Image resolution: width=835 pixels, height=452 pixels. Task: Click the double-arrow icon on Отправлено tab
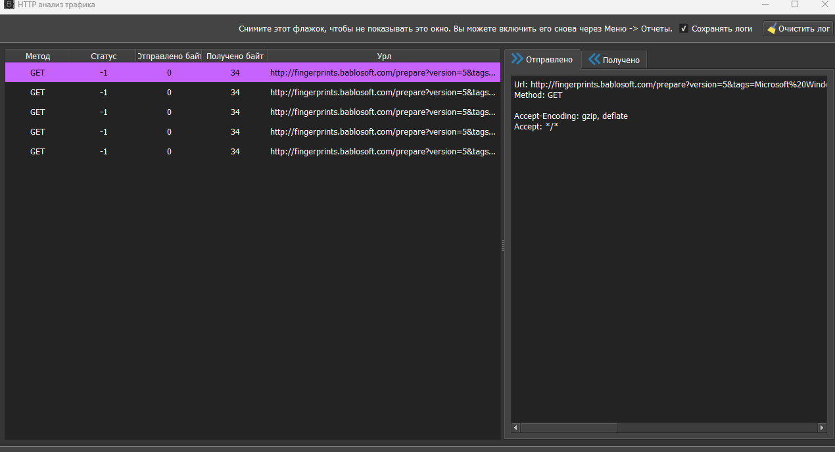[517, 59]
